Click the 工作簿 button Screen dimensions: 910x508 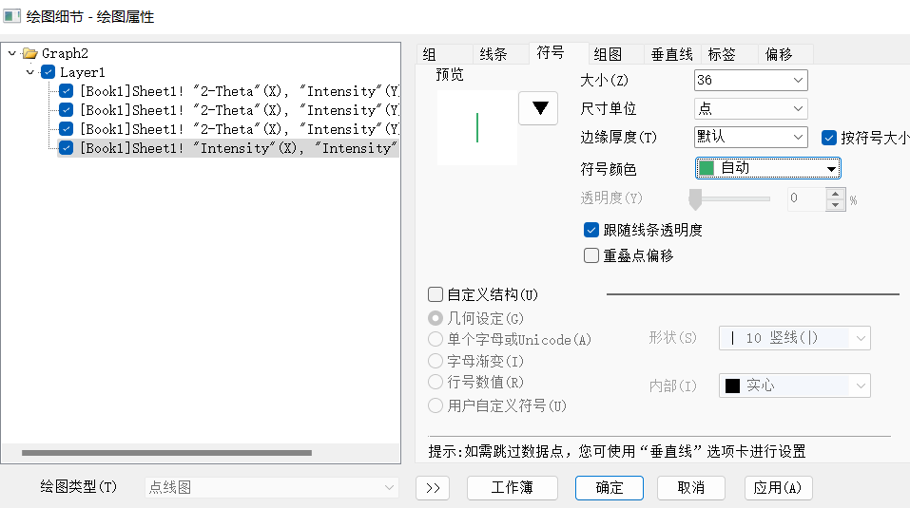[x=513, y=488]
